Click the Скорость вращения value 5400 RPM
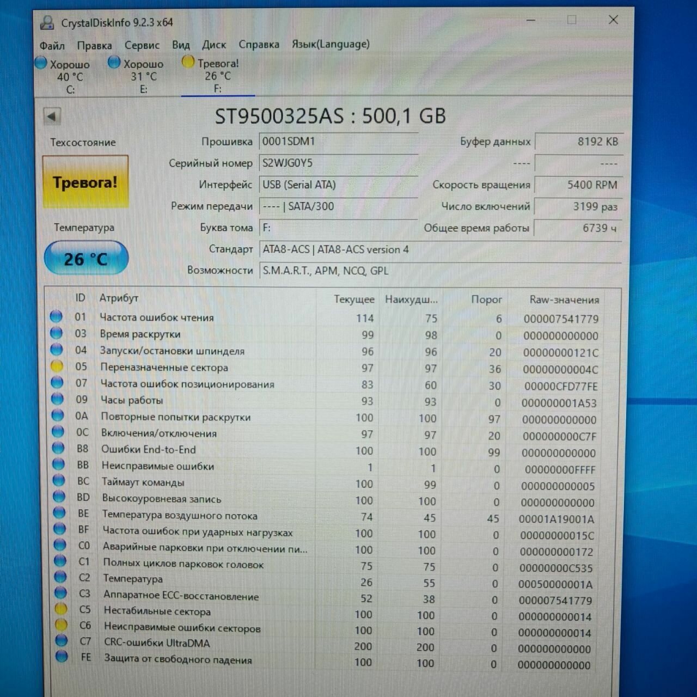 [579, 185]
